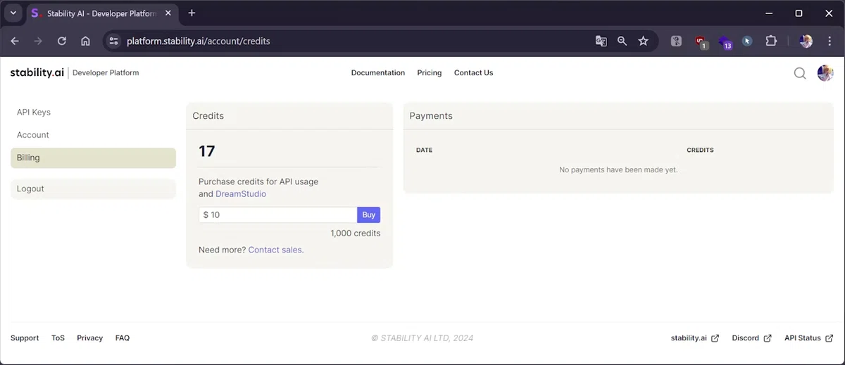Click the DATE column header
This screenshot has height=365, width=845.
(x=424, y=151)
